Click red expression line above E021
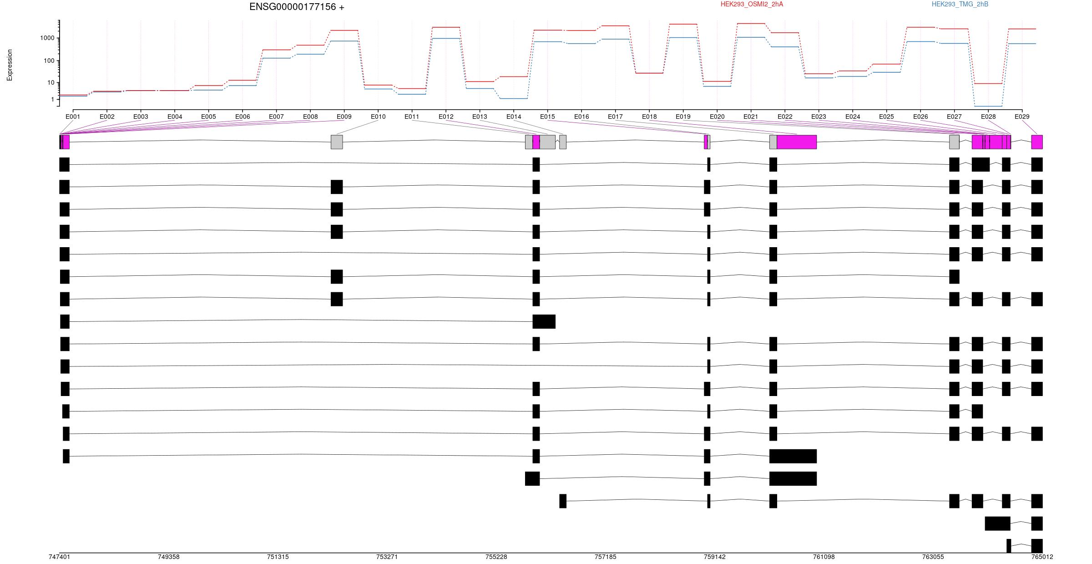This screenshot has width=1092, height=564. 751,23
